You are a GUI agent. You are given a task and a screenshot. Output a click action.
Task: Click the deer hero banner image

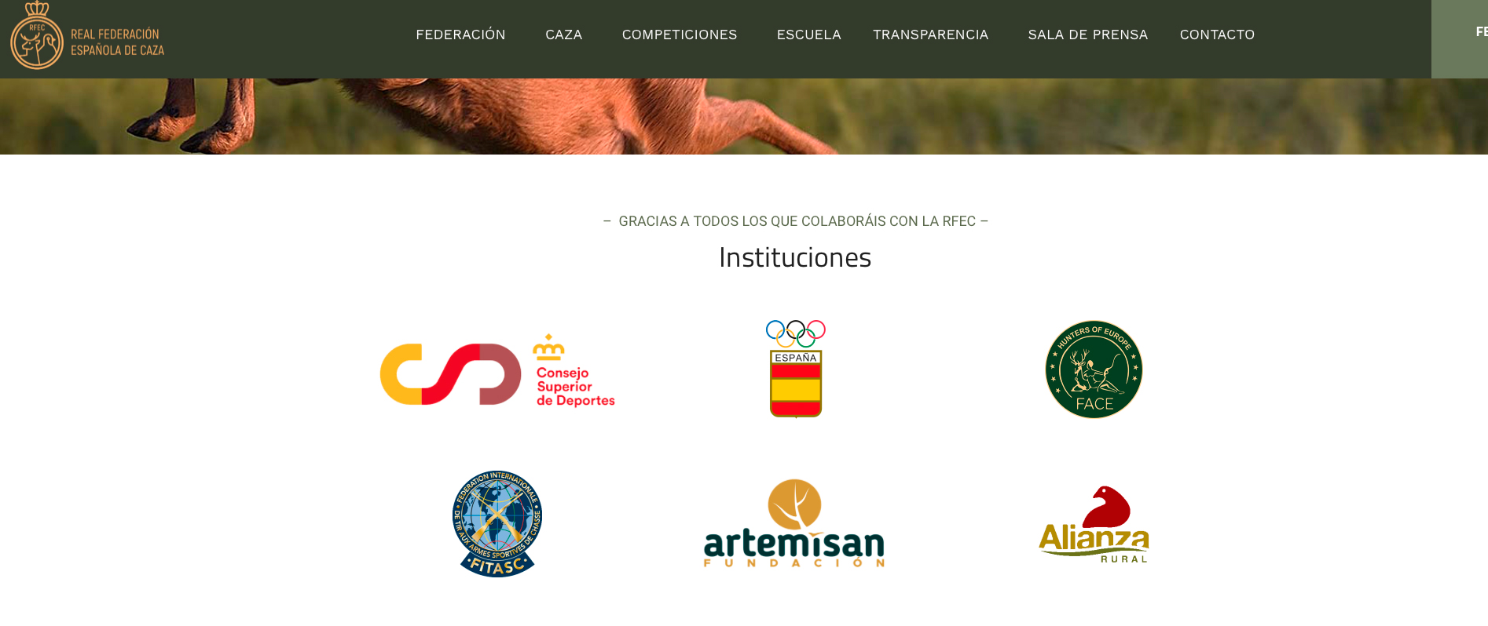744,116
